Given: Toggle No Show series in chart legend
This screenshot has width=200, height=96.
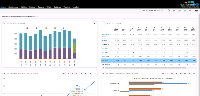Looking at the screenshot, I should 30,28.
